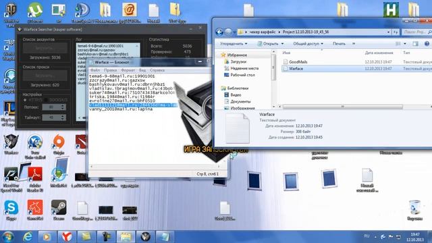Select the TeamSpeak desktop shortcut
Image resolution: width=432 pixels, height=243 pixels.
[x=82, y=12]
